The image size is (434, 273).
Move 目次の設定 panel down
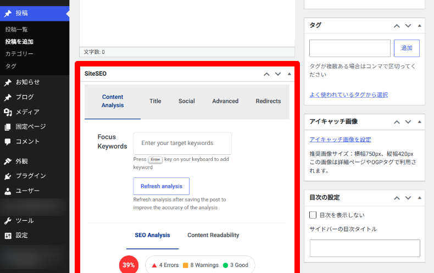click(408, 198)
